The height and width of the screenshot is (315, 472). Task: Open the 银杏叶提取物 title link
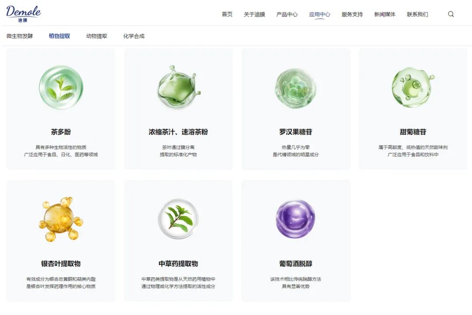click(61, 264)
